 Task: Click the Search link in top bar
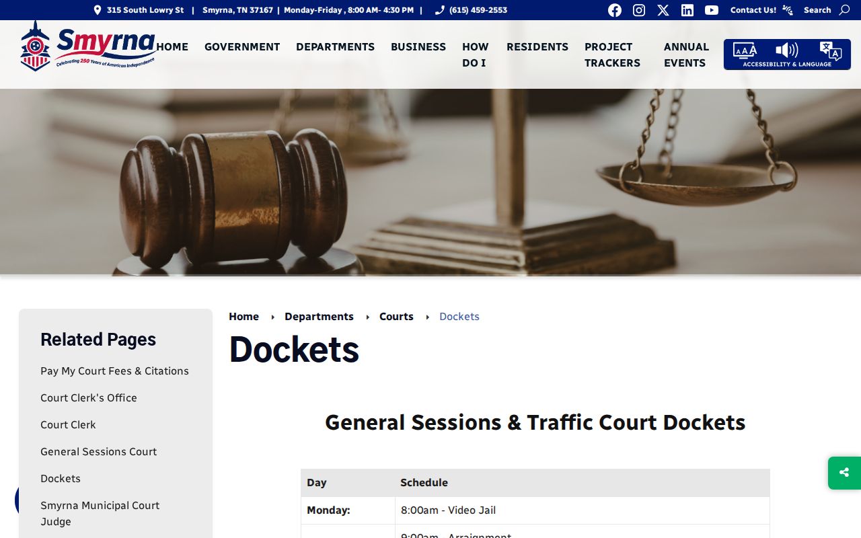click(817, 10)
